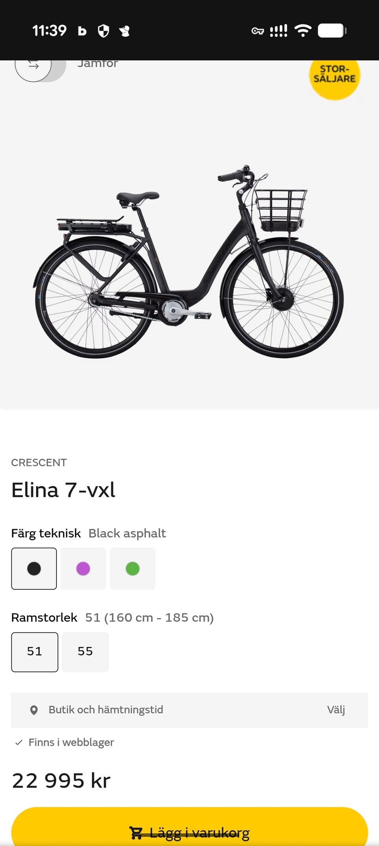Tap the Jämför compare label

click(x=98, y=64)
